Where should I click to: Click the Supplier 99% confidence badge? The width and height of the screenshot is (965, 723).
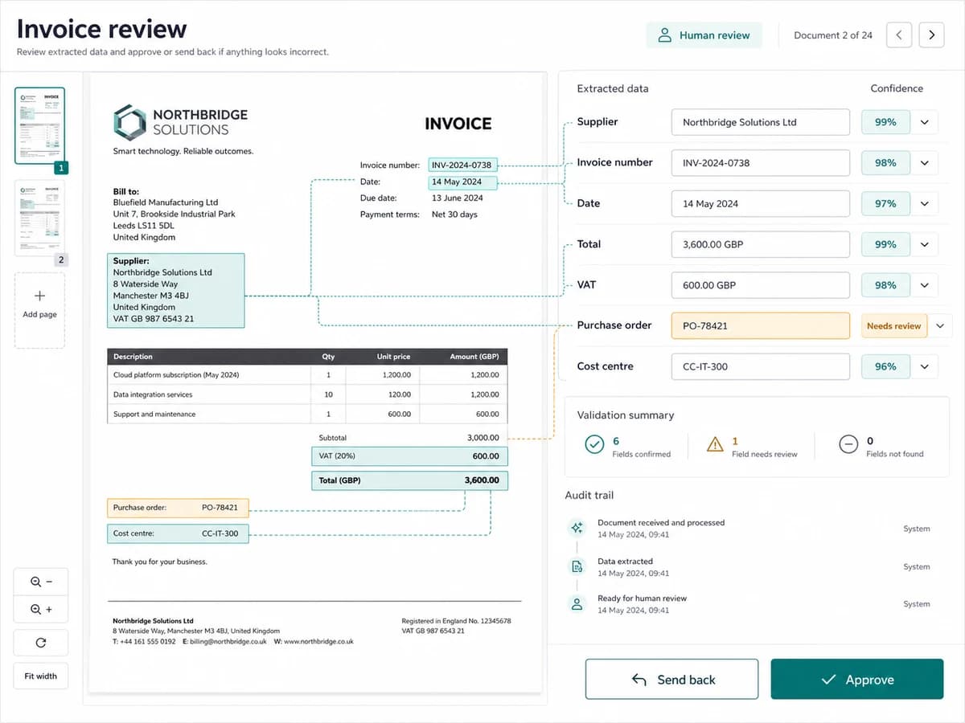pyautogui.click(x=886, y=122)
